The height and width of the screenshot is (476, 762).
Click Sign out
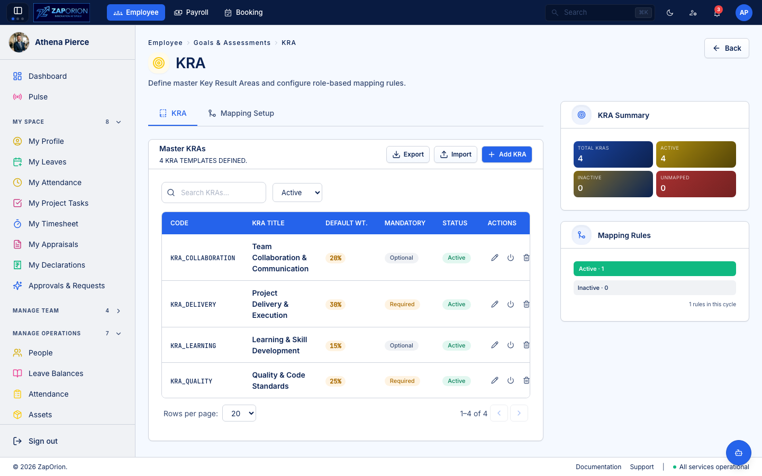click(x=35, y=441)
